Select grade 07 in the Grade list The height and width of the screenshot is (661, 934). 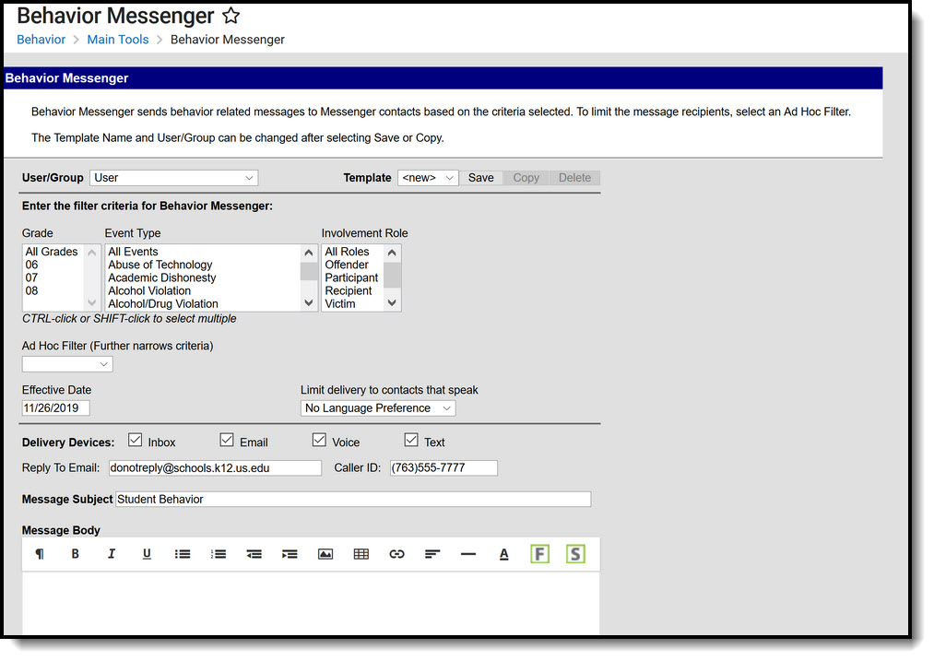click(53, 278)
